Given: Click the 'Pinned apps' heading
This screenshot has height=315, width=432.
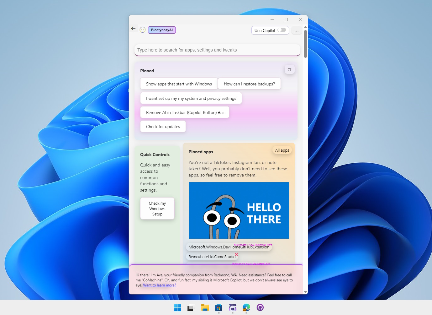Looking at the screenshot, I should point(201,152).
